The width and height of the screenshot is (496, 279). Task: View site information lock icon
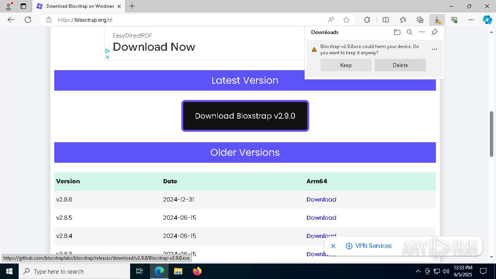(x=49, y=20)
